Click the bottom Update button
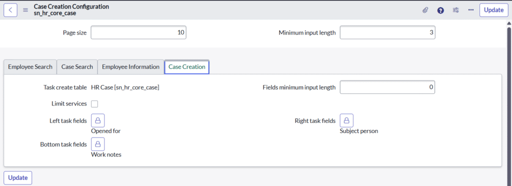The width and height of the screenshot is (512, 186). (17, 178)
